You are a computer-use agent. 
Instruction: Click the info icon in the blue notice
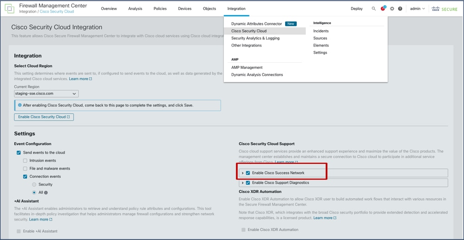(x=20, y=105)
